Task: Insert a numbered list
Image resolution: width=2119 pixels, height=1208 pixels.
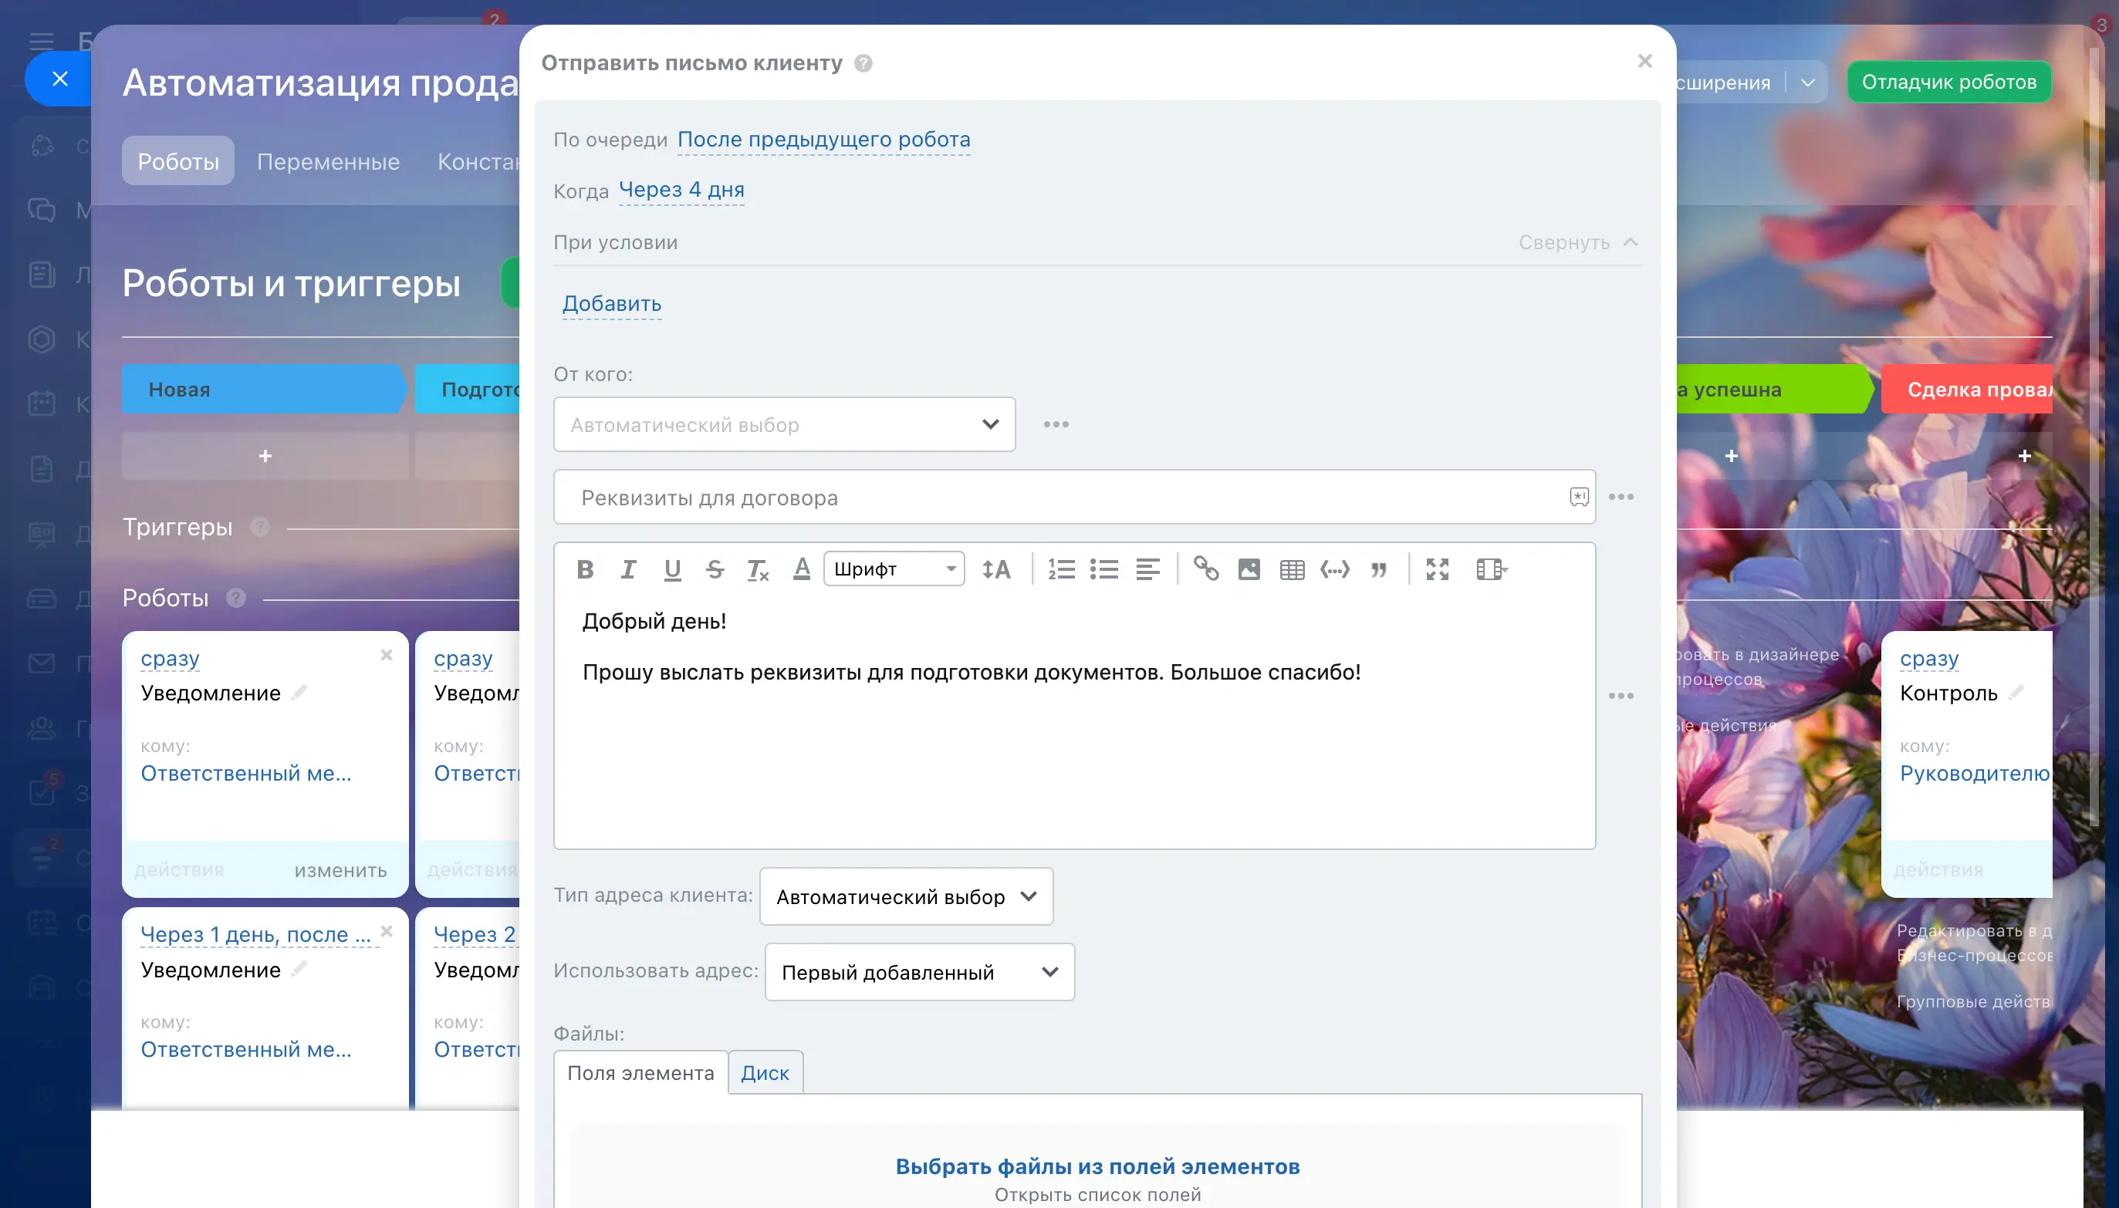Action: pyautogui.click(x=1061, y=569)
